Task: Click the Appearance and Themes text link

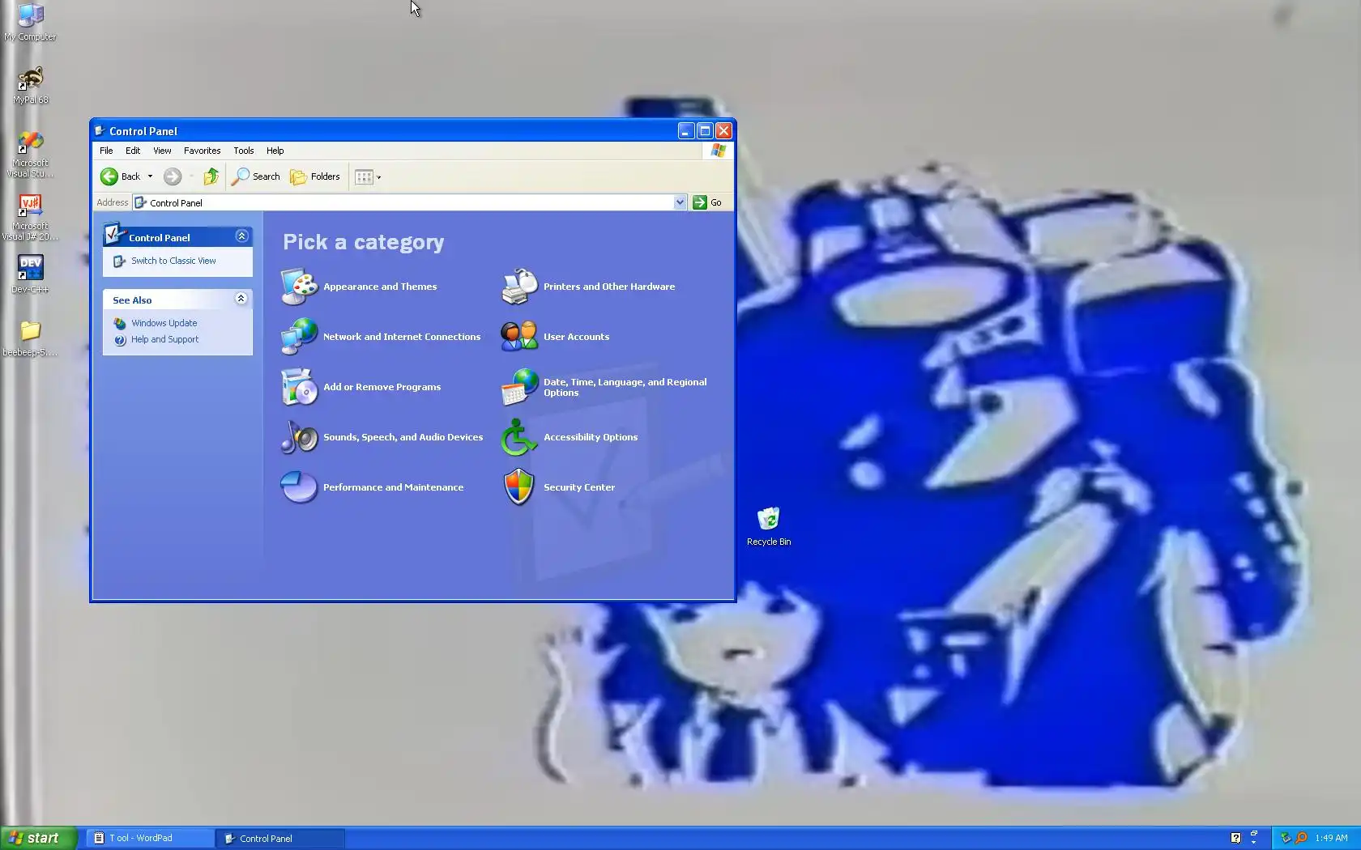Action: coord(380,287)
